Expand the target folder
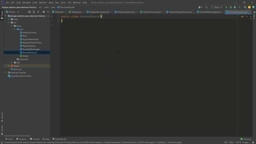Screen dimensions: 256x144 point(9,66)
